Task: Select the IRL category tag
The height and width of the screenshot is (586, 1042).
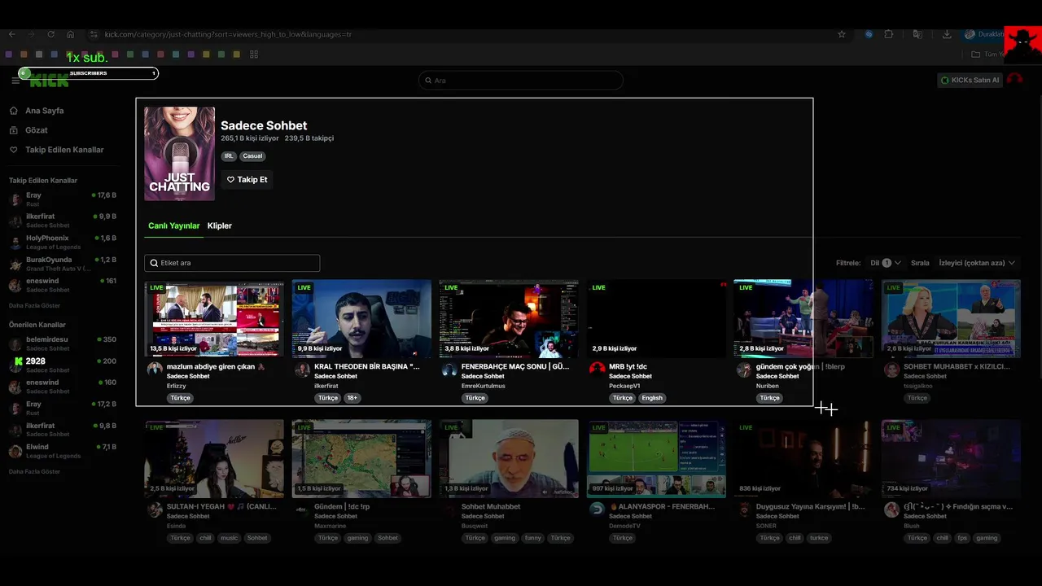Action: pyautogui.click(x=229, y=156)
